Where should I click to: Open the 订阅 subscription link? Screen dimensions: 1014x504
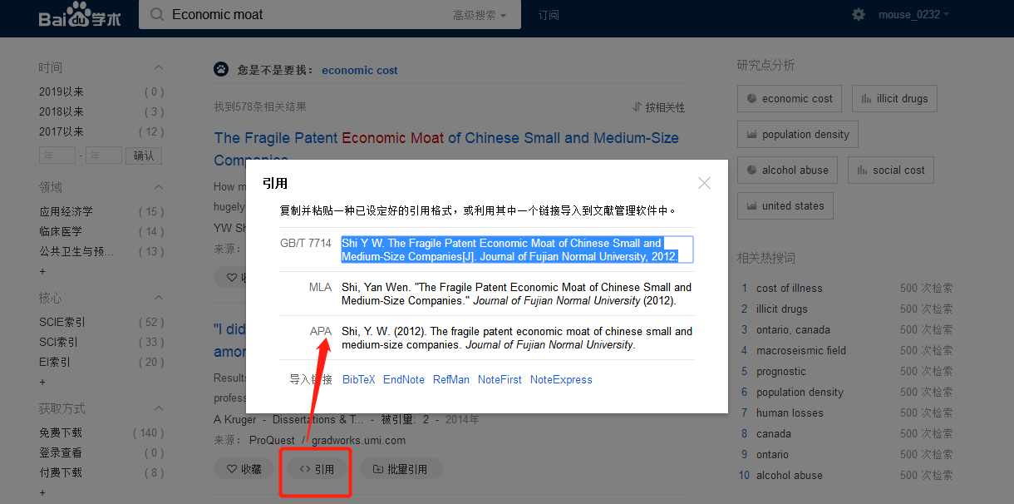click(x=549, y=15)
